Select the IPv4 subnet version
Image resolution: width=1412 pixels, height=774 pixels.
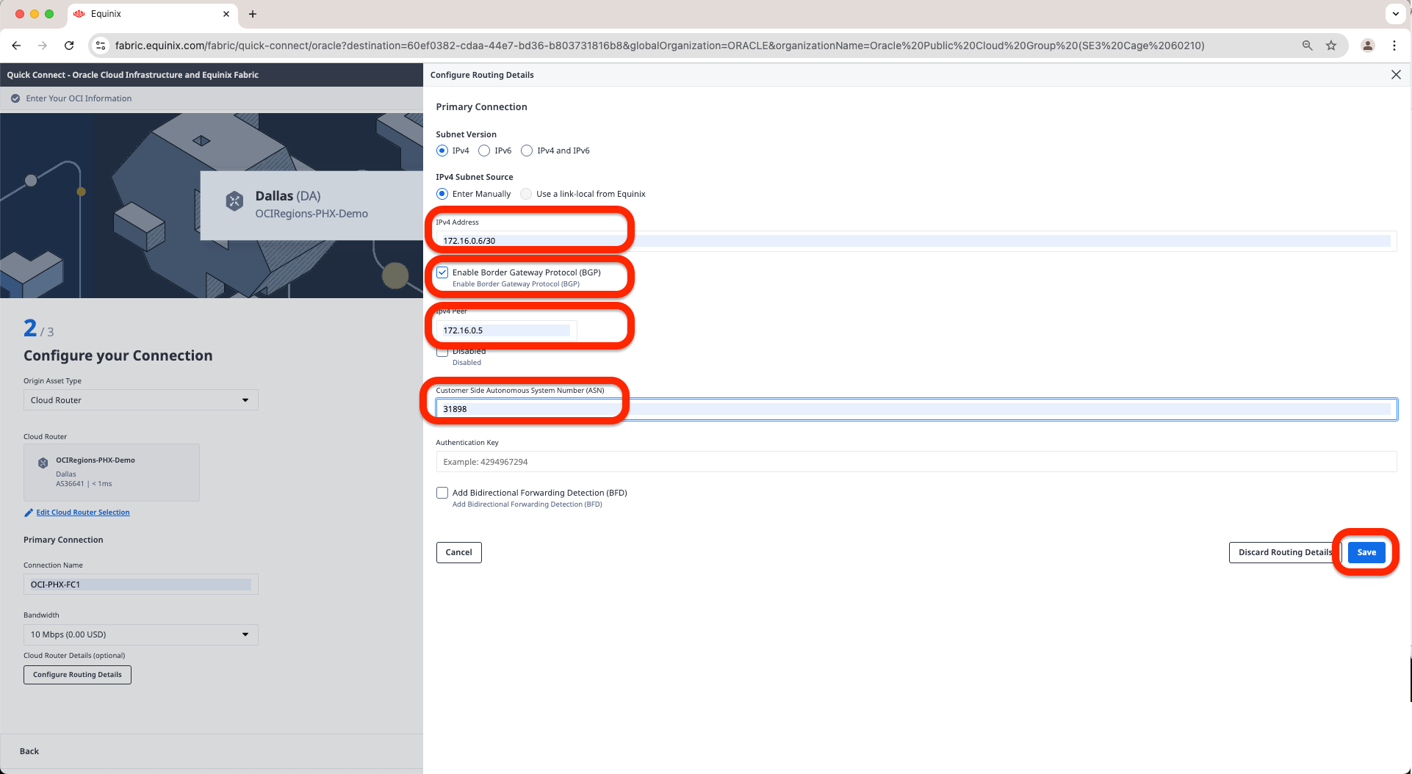(x=442, y=151)
